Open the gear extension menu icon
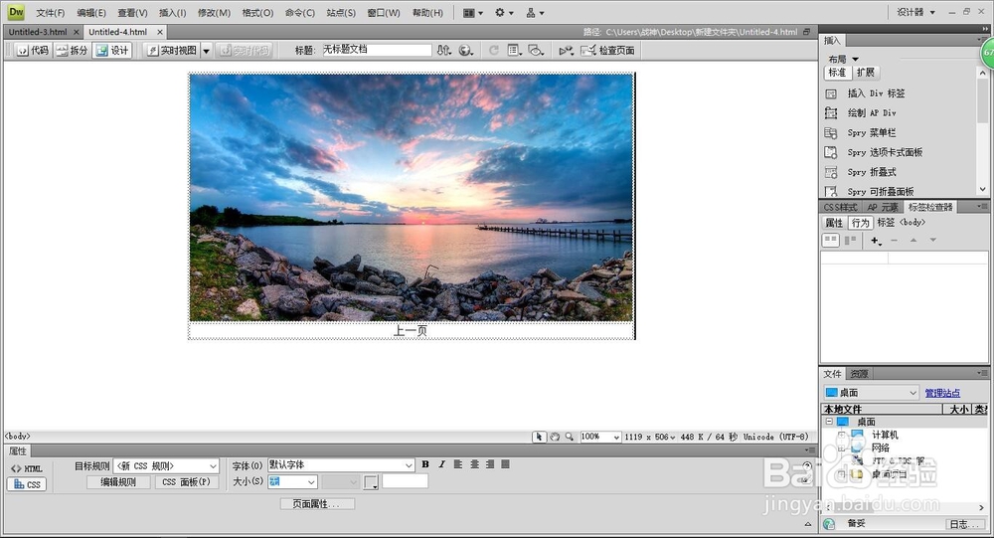The width and height of the screenshot is (994, 538). pyautogui.click(x=505, y=13)
